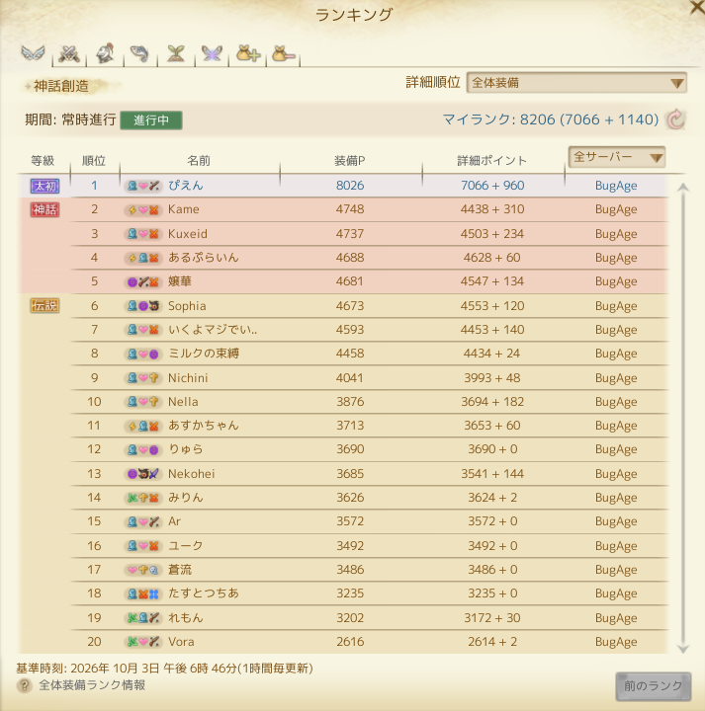Close the ranking window with X
The width and height of the screenshot is (705, 711).
coord(696,8)
